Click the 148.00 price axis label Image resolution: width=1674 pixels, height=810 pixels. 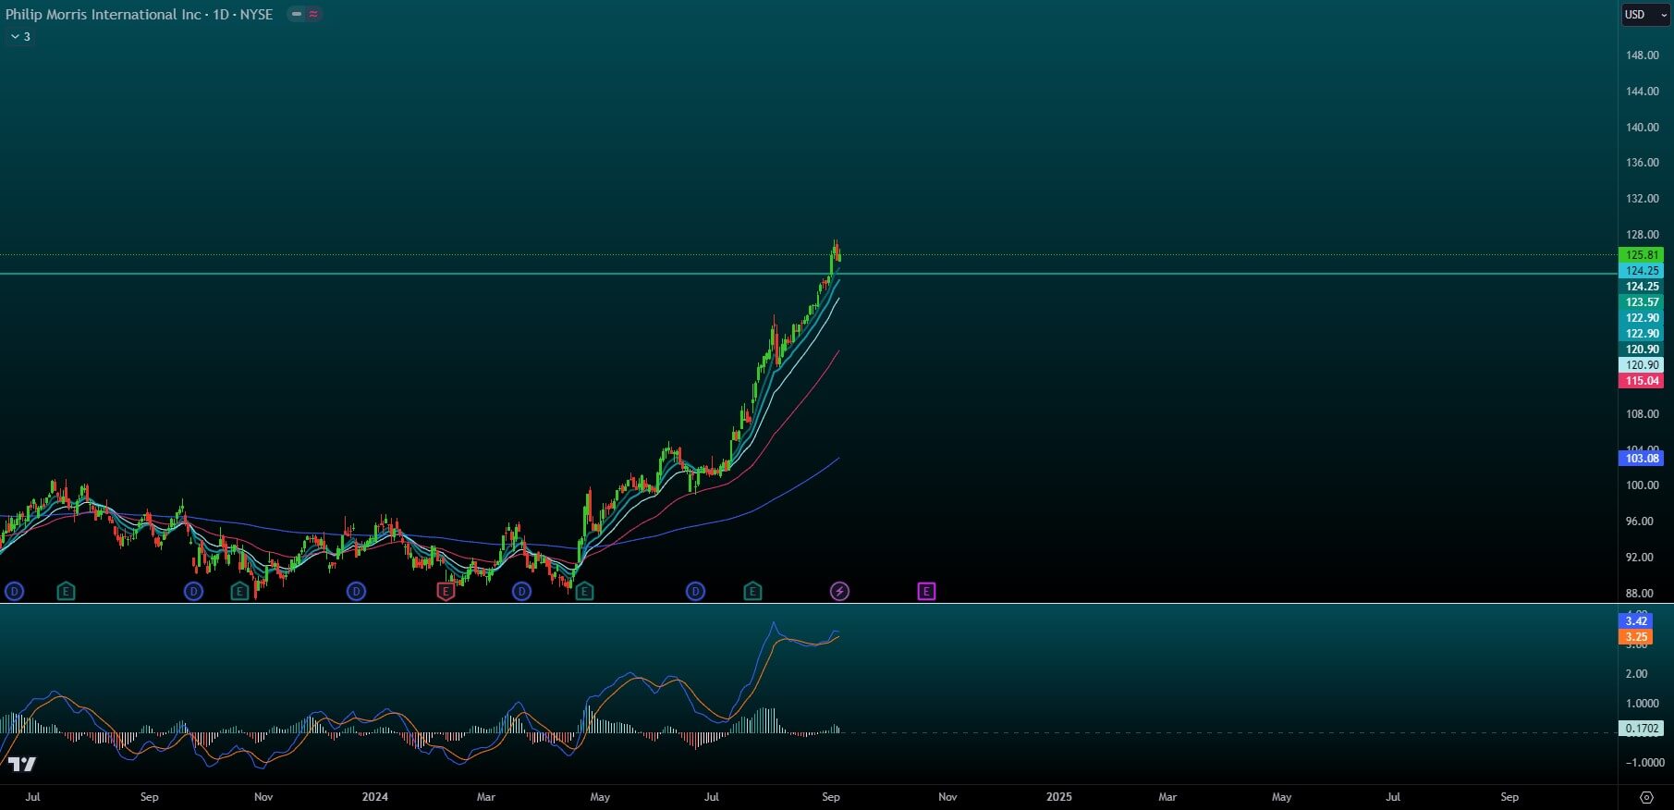pos(1642,55)
